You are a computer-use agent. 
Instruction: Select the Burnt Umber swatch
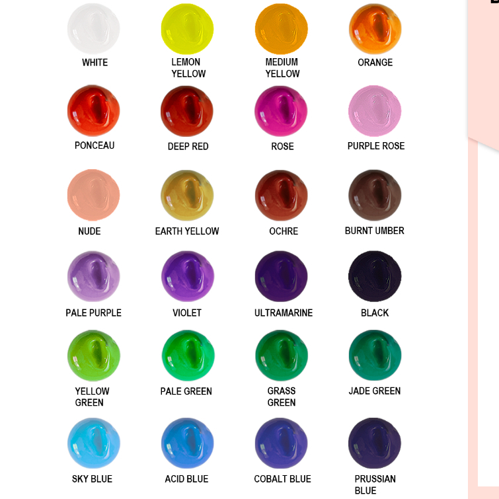pos(375,195)
